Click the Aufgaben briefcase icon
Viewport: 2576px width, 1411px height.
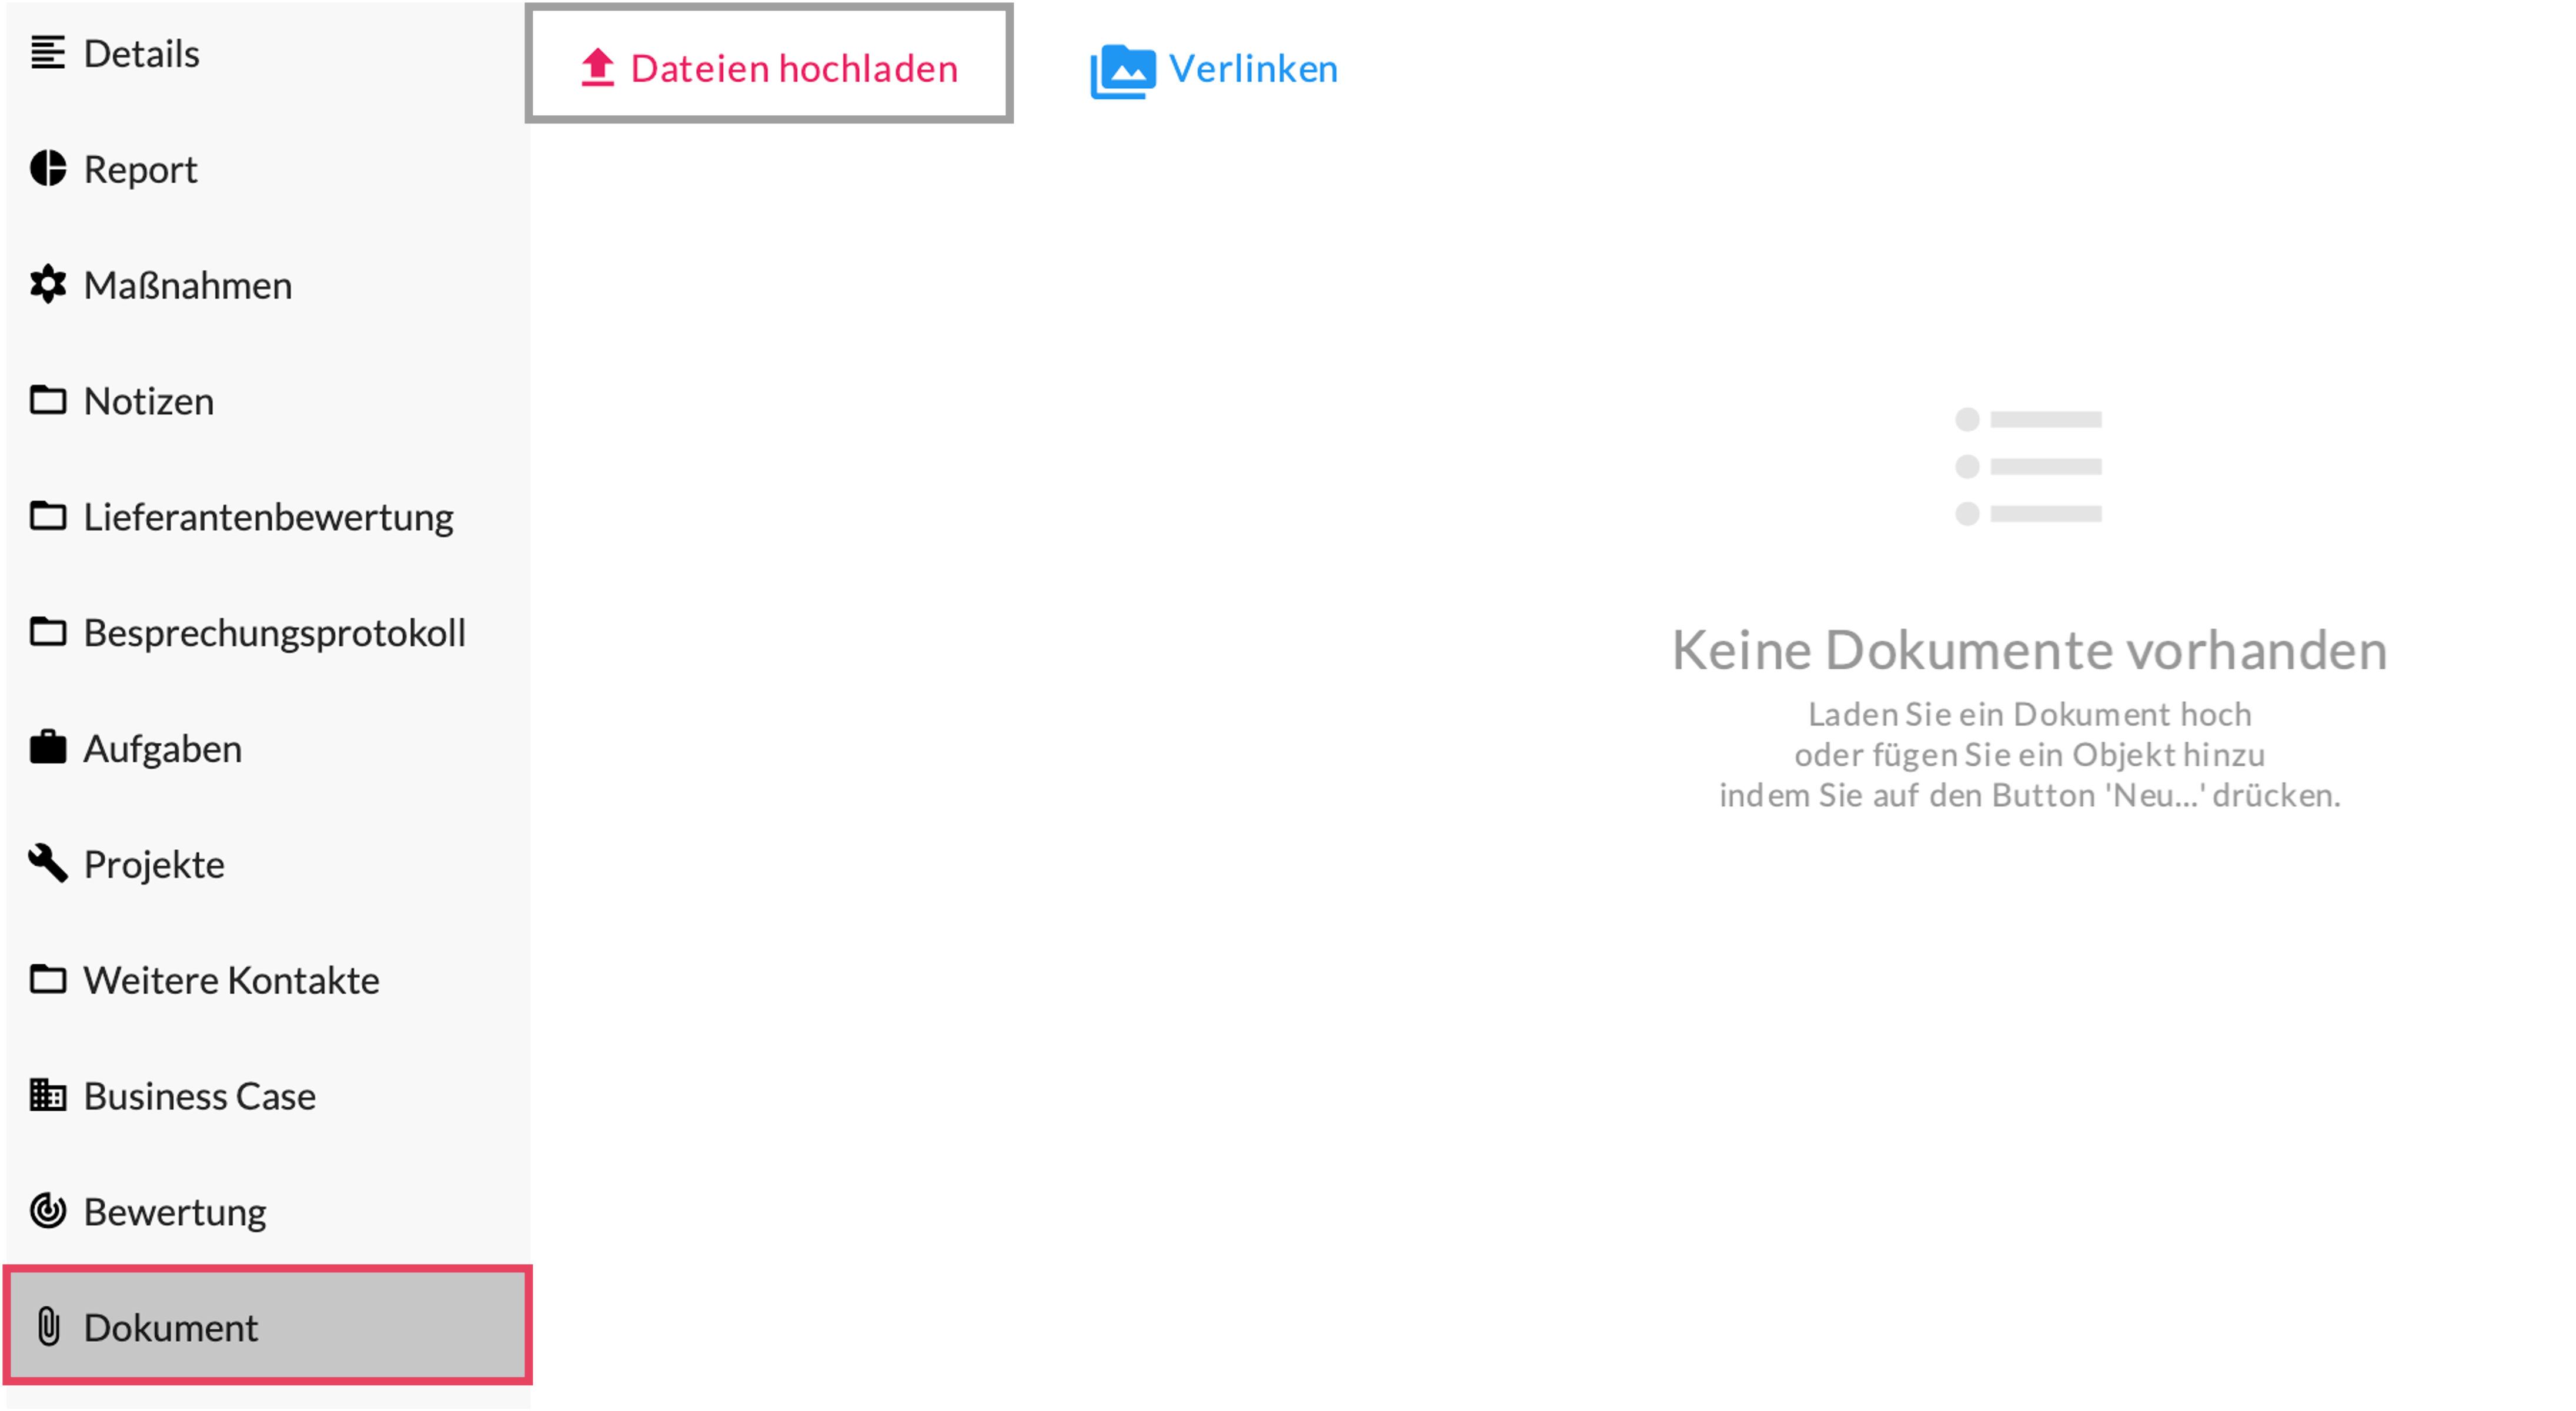coord(48,748)
